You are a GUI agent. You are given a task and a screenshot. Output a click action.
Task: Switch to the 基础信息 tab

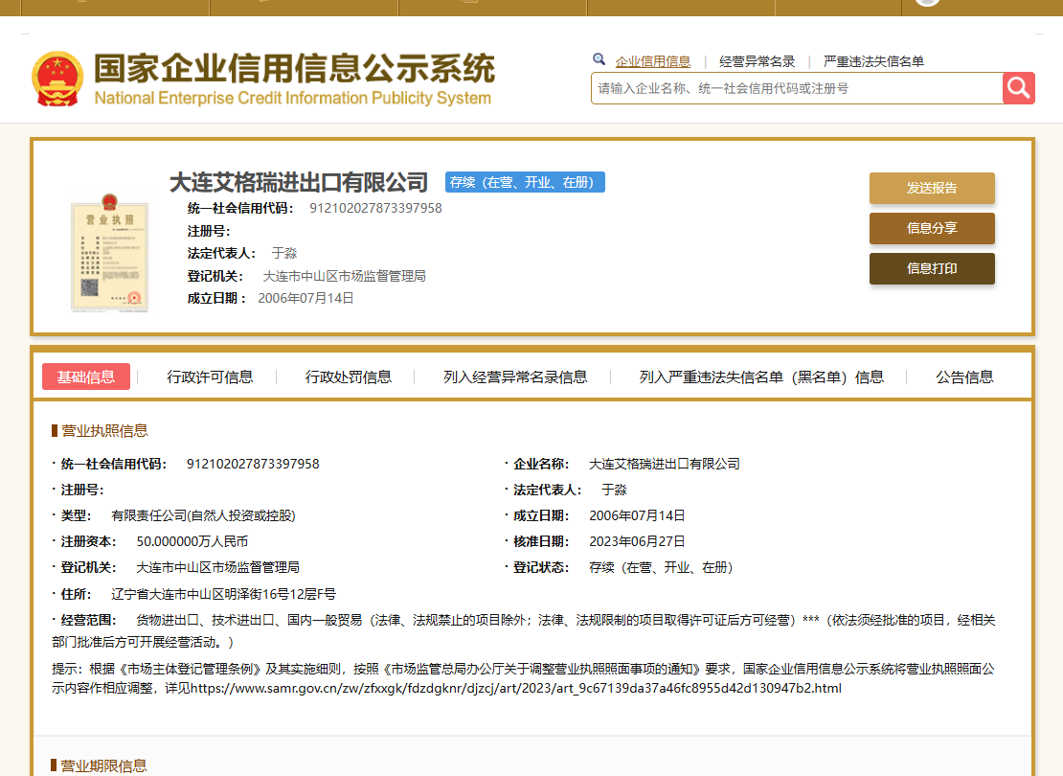[x=86, y=377]
